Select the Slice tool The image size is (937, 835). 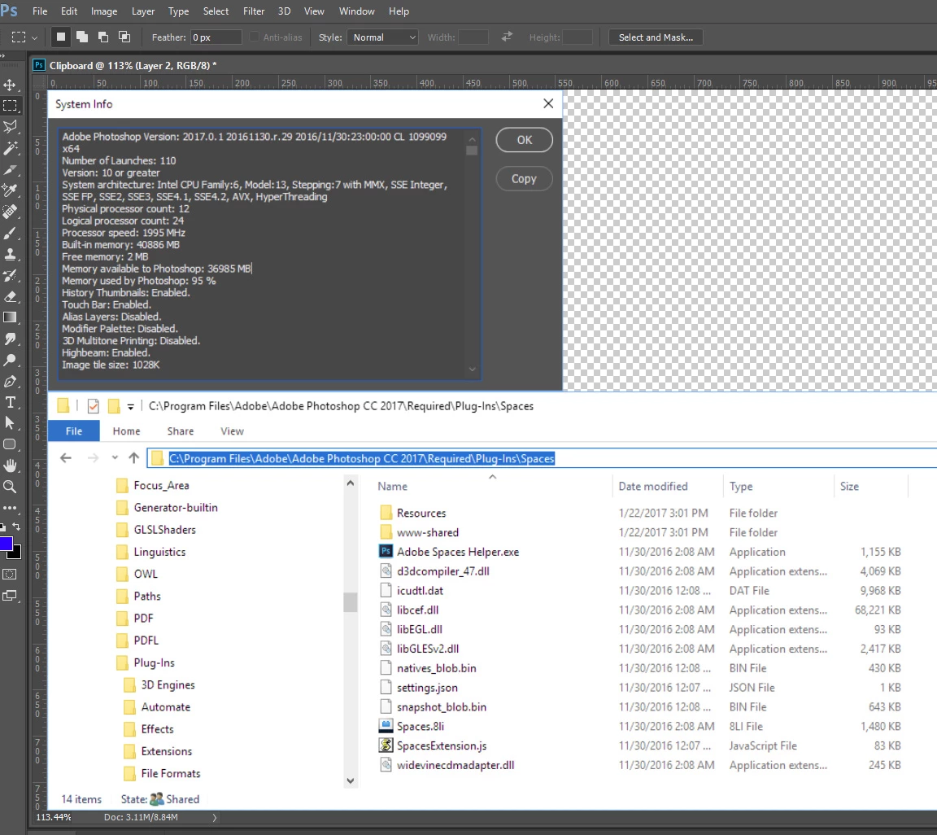(x=10, y=170)
